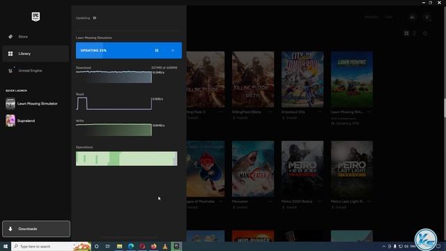Open the Downloads panel button

click(36, 229)
